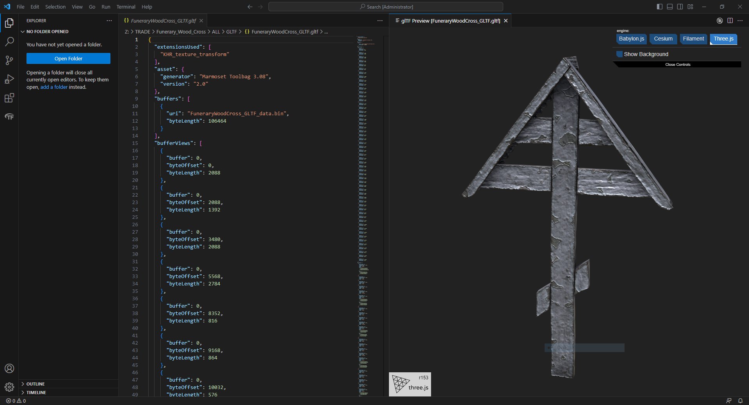This screenshot has width=749, height=405.
Task: Click the ALL breadcrumb segment
Action: (216, 32)
